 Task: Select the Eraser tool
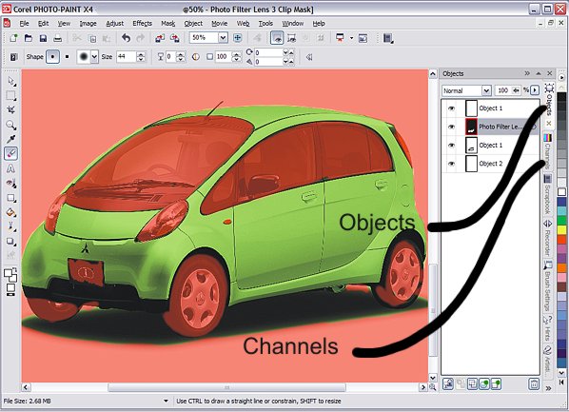point(11,153)
